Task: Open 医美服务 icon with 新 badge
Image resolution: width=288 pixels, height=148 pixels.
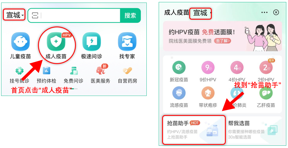Action: tap(101, 70)
